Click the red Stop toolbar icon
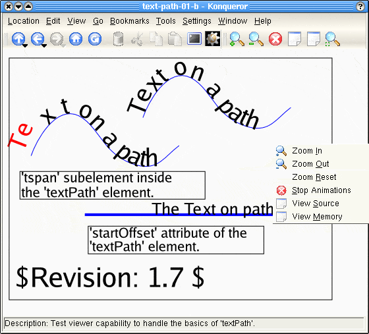Screen dimensions: 369x334 click(275, 39)
